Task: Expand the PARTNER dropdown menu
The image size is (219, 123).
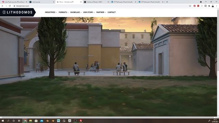Action: [101, 12]
